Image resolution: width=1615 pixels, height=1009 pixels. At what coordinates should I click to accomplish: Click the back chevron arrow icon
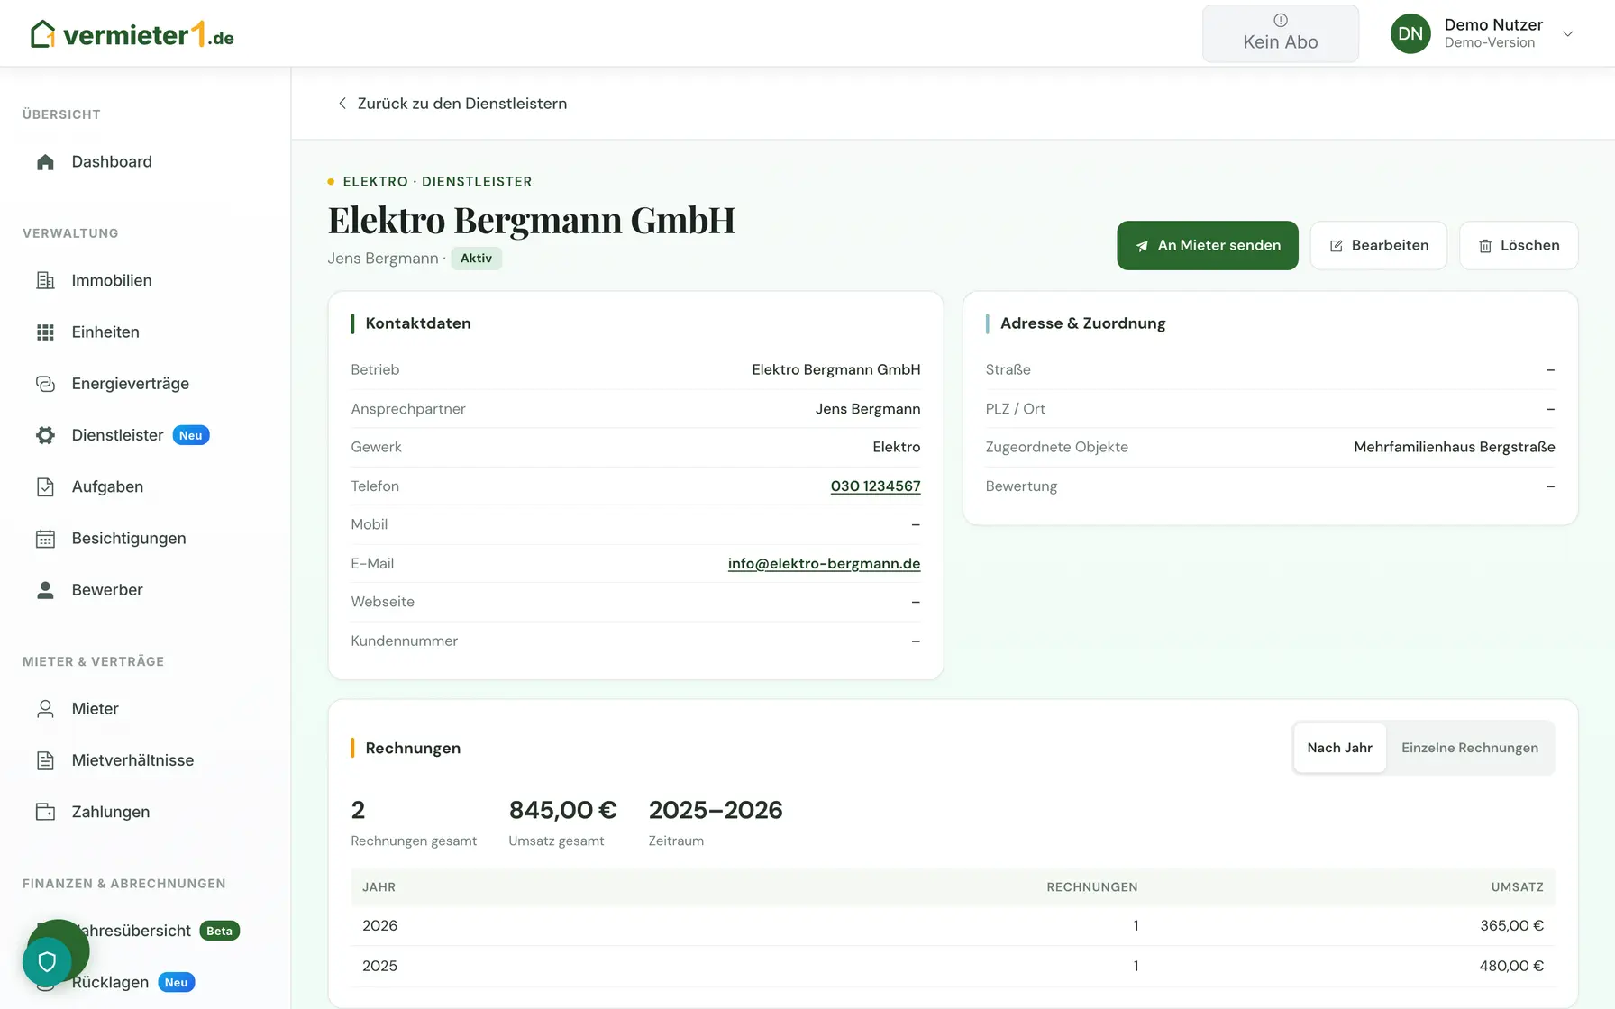click(342, 104)
